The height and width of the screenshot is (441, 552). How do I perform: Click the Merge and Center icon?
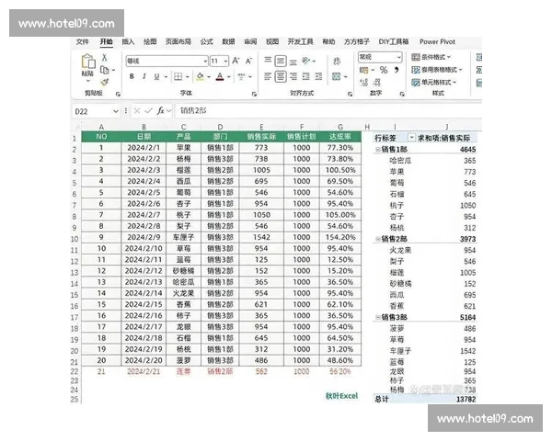click(337, 76)
